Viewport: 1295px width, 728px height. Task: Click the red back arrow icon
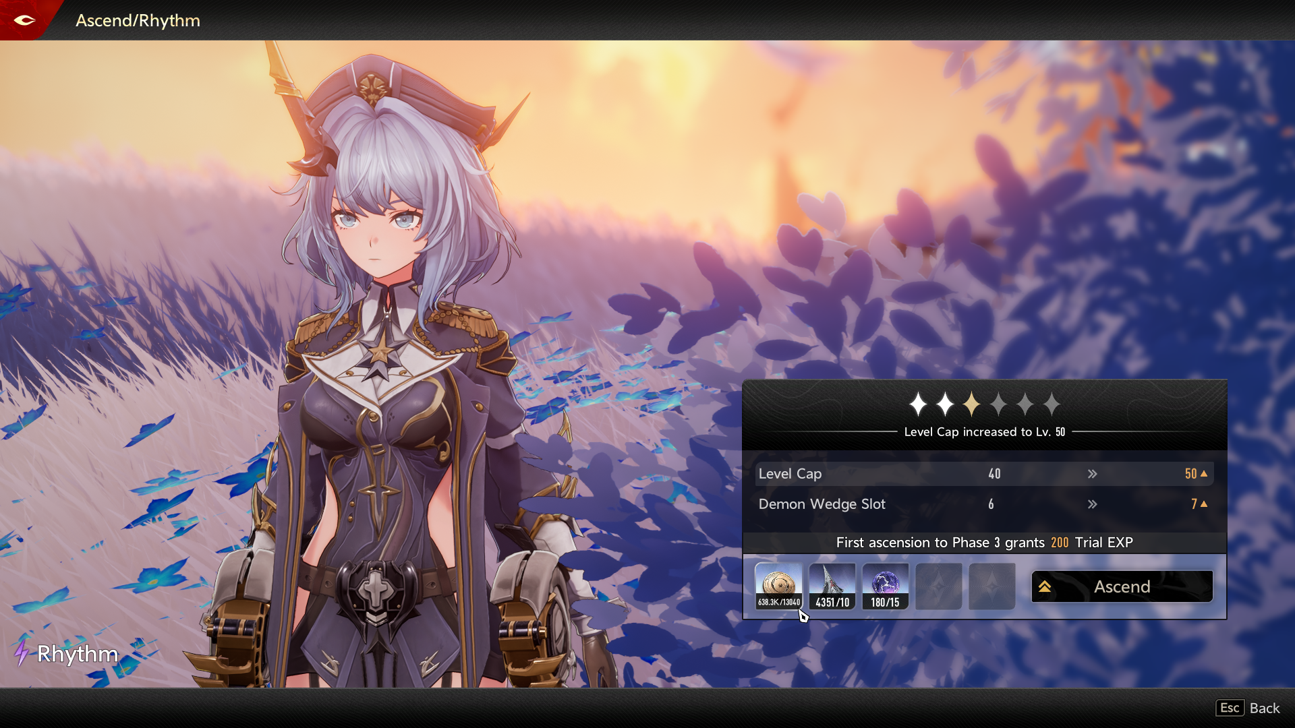pyautogui.click(x=24, y=20)
